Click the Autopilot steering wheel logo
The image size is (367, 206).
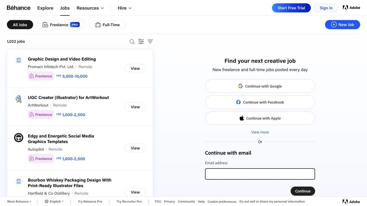(x=19, y=138)
